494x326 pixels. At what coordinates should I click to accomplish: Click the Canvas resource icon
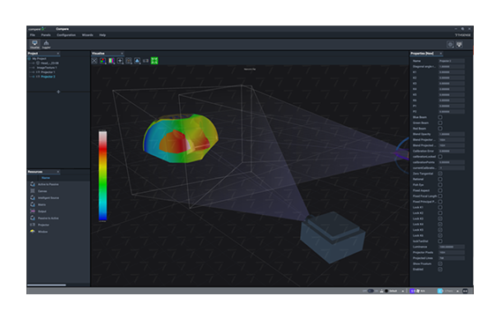33,191
